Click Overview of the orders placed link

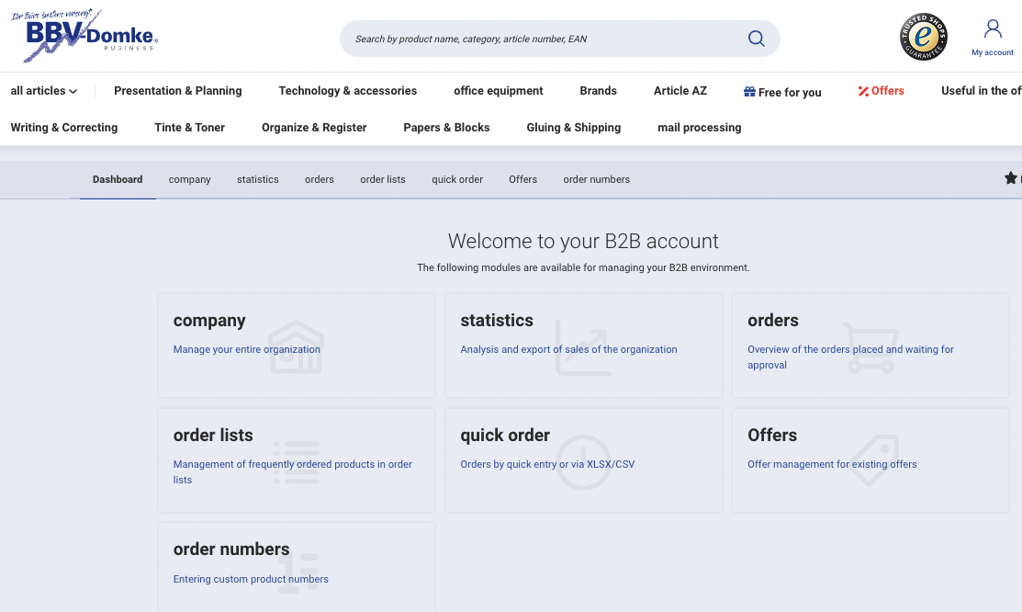(850, 357)
